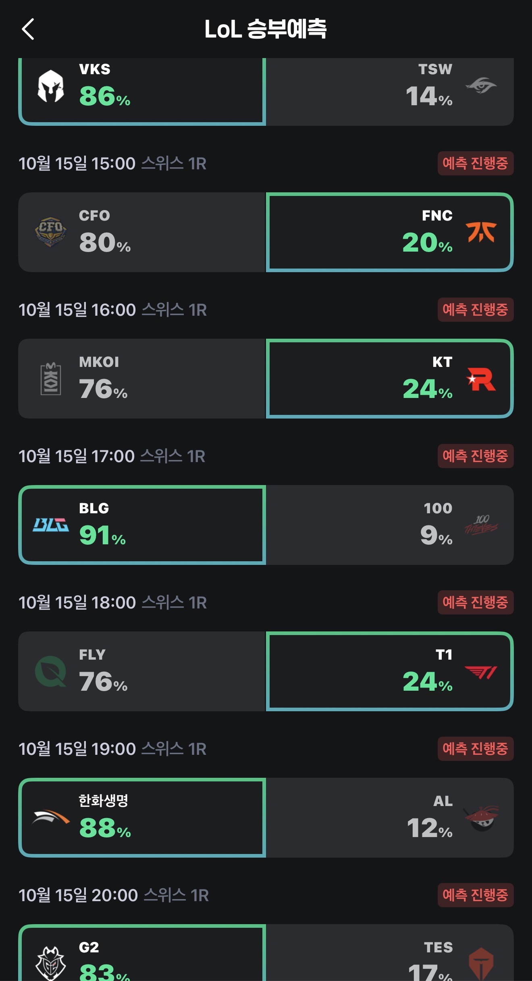Choose FLY at 76% as winner

click(142, 671)
